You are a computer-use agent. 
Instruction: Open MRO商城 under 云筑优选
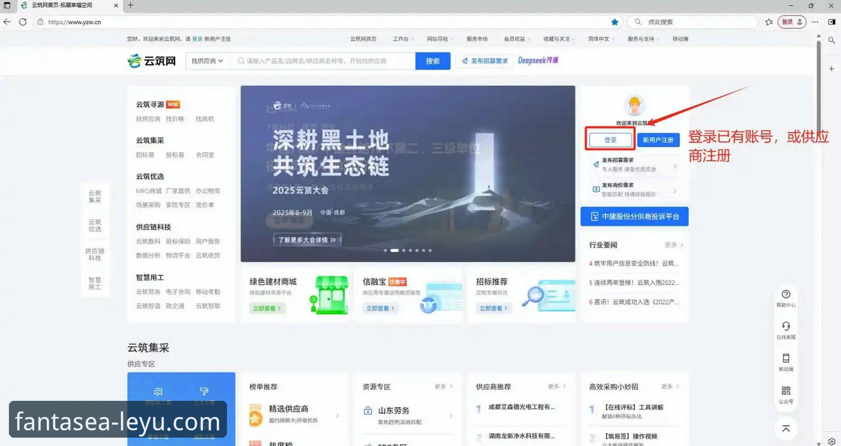tap(149, 191)
